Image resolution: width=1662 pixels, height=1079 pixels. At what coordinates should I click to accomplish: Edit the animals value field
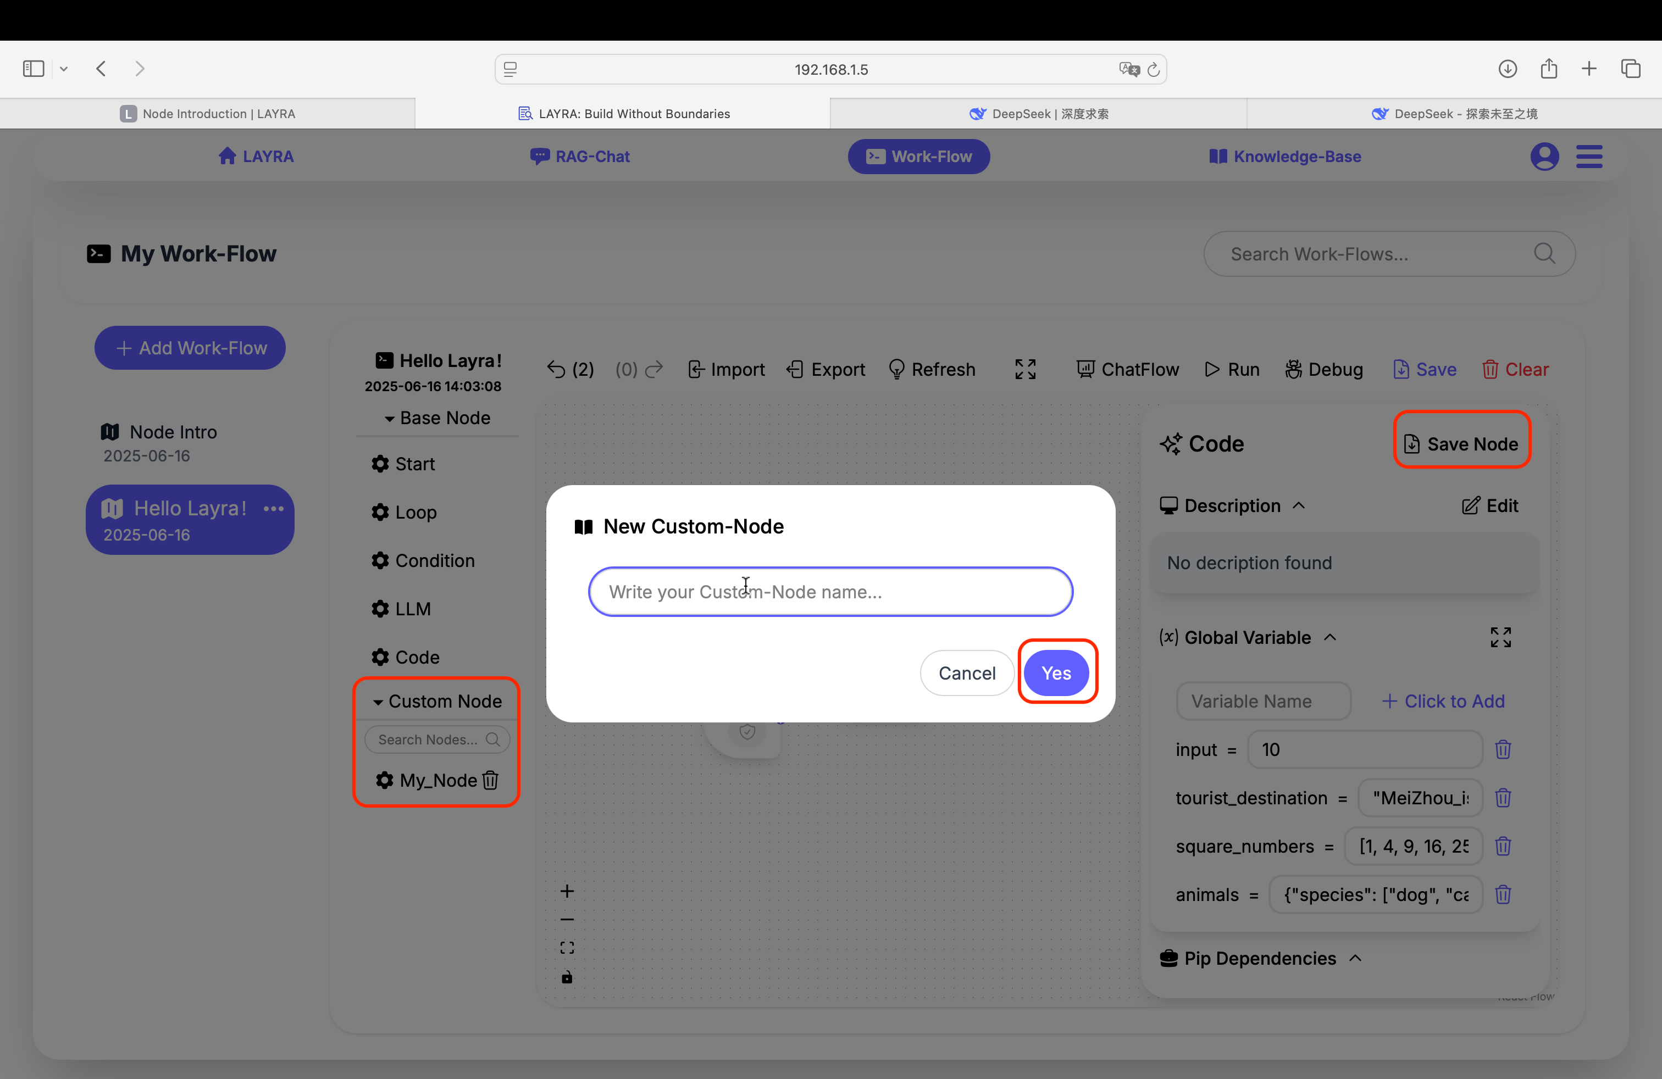point(1376,895)
